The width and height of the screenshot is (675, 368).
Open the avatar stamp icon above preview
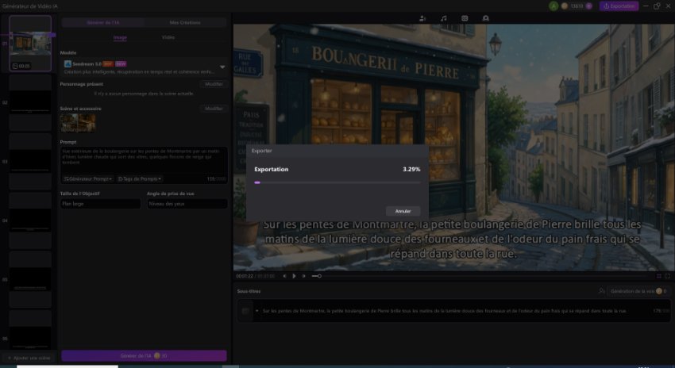click(485, 18)
